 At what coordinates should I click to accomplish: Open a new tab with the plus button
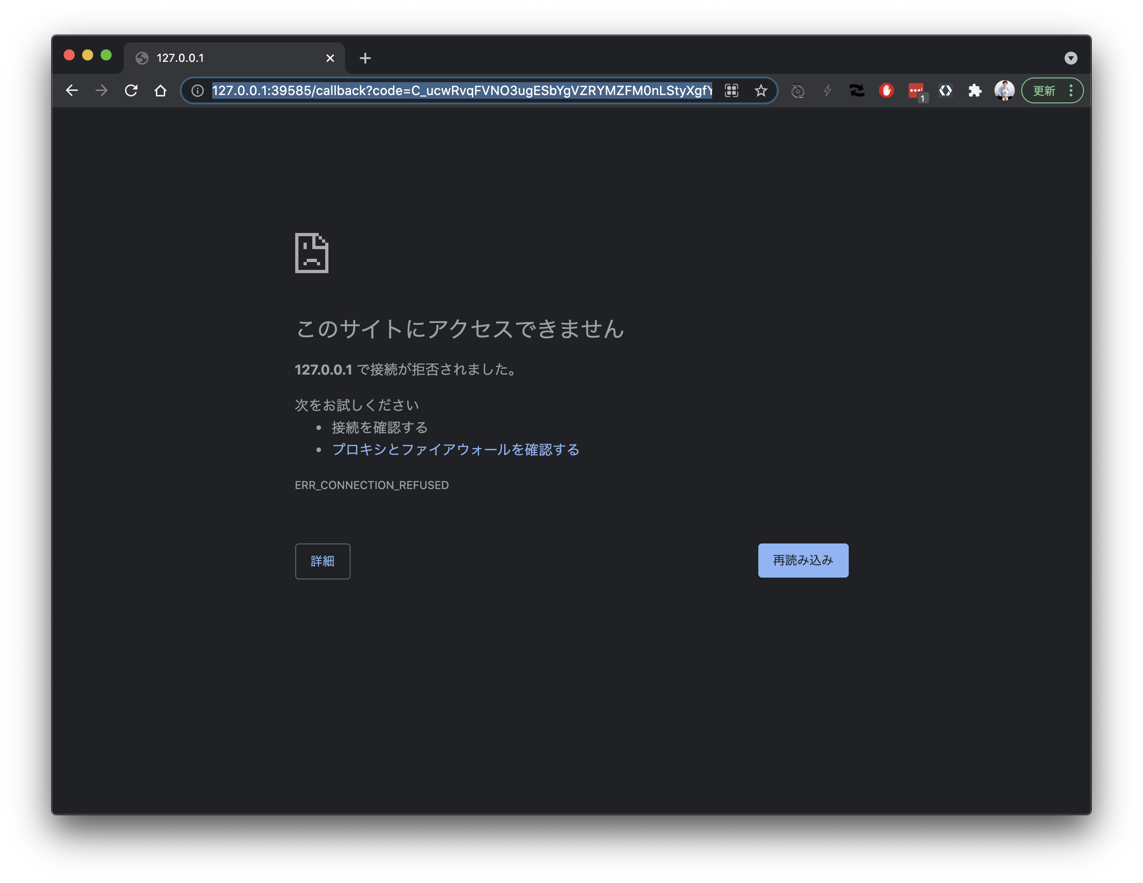(365, 58)
